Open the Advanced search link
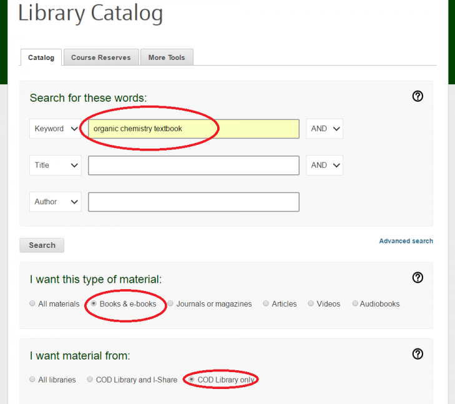This screenshot has width=455, height=404. (406, 241)
